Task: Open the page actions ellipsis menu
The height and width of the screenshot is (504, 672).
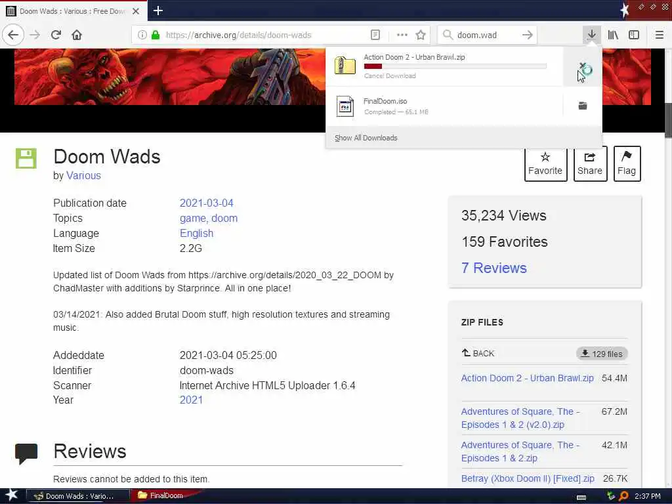Action: pyautogui.click(x=402, y=35)
